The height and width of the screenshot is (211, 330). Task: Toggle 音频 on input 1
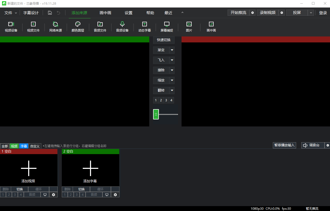point(32,195)
